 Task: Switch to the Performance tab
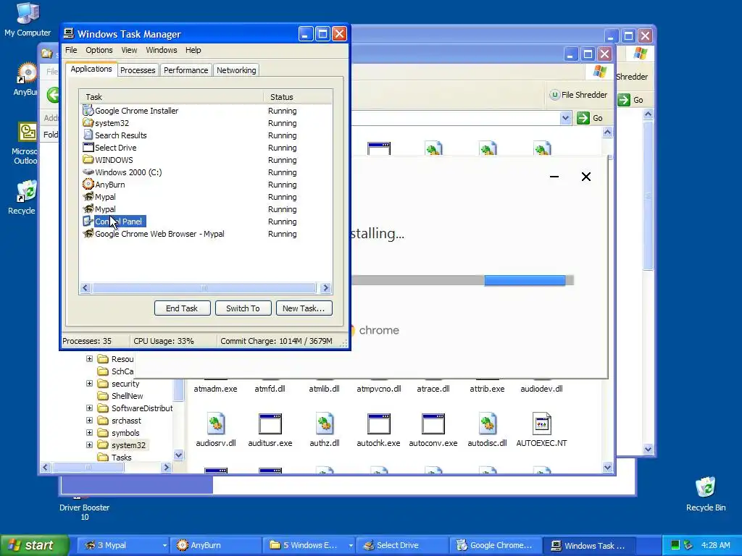point(186,70)
